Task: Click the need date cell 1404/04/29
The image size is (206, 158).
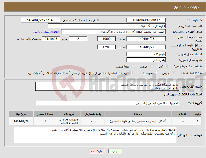Action: coord(21,121)
